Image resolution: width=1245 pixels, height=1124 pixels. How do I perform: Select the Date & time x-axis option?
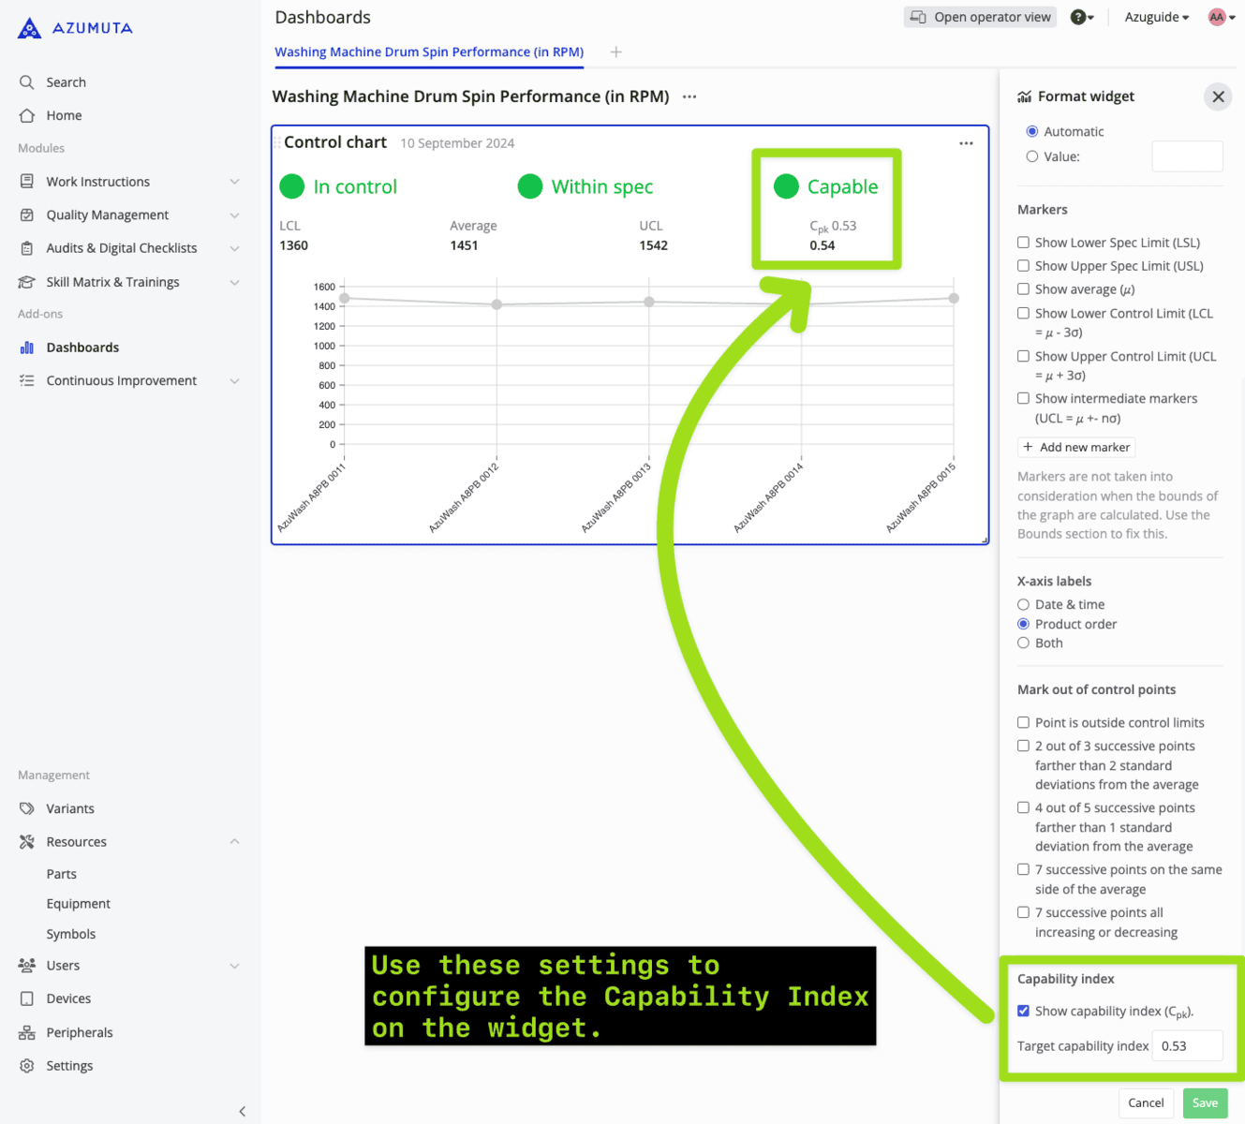1023,604
